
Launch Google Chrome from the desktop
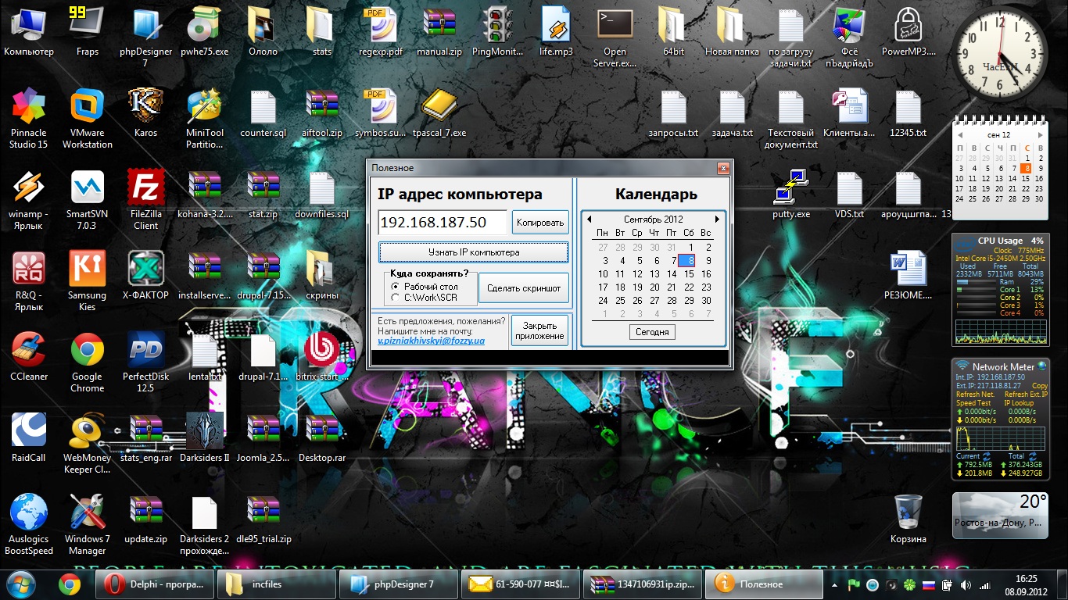[x=87, y=352]
